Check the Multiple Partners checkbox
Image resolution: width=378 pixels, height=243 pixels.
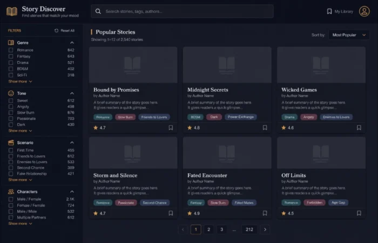coord(11,218)
